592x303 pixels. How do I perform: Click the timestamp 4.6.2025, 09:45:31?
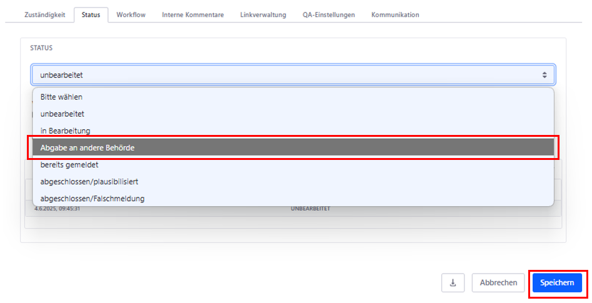58,208
